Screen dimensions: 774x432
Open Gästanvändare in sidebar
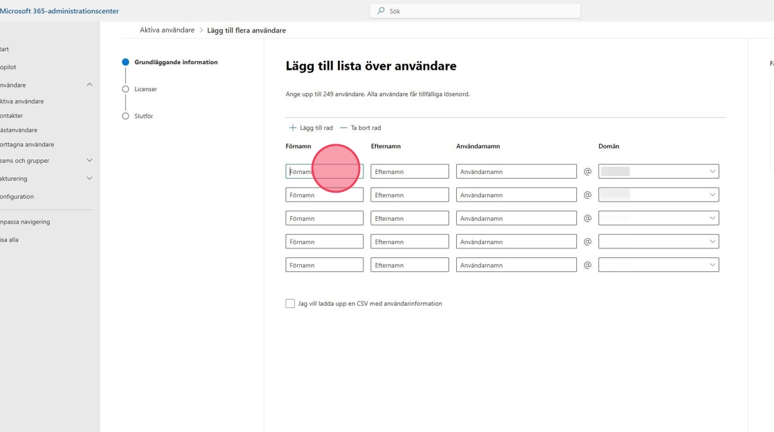[x=19, y=130]
